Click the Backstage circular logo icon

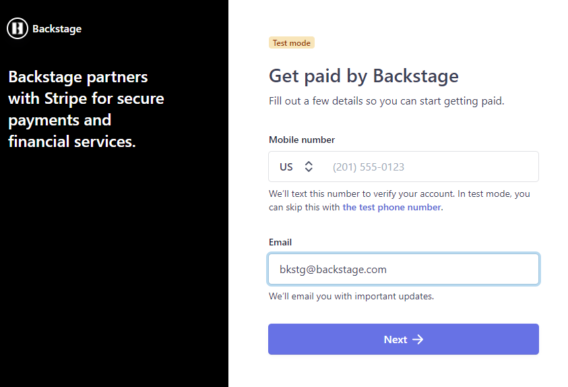pos(18,28)
